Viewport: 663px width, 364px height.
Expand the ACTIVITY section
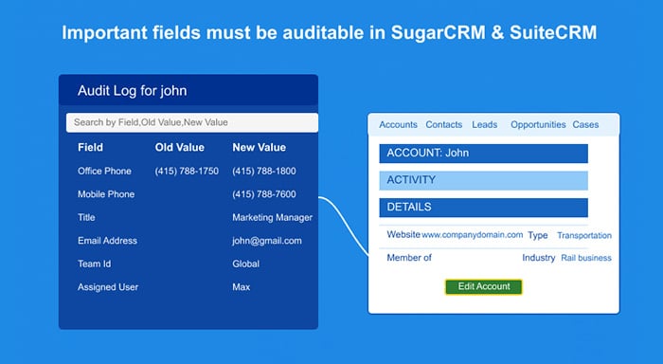[x=483, y=180]
